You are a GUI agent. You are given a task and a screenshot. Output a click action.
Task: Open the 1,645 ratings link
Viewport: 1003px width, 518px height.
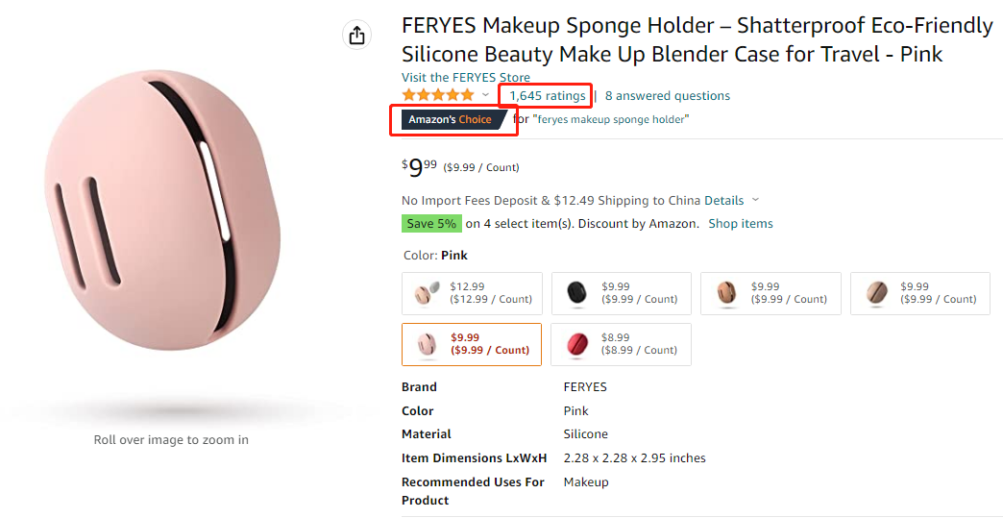547,95
